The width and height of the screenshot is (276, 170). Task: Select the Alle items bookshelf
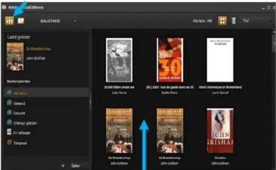(x=46, y=93)
